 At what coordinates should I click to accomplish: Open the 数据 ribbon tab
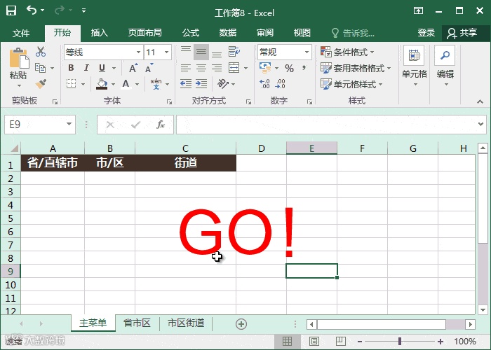[x=228, y=33]
